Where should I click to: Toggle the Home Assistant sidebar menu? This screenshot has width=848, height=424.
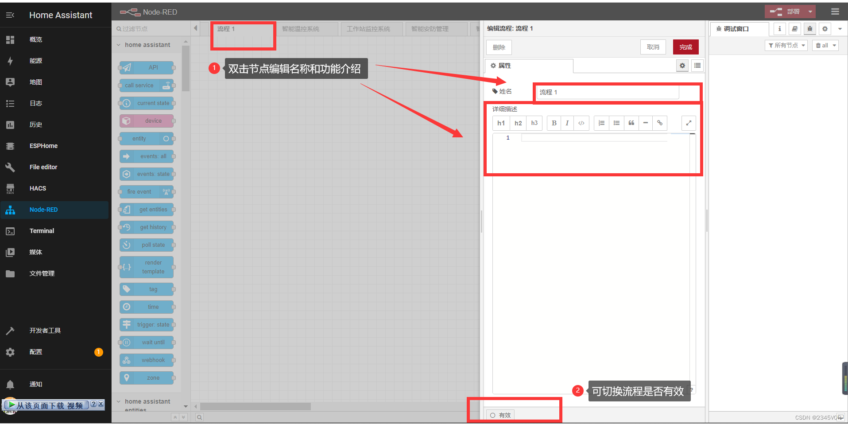click(10, 15)
